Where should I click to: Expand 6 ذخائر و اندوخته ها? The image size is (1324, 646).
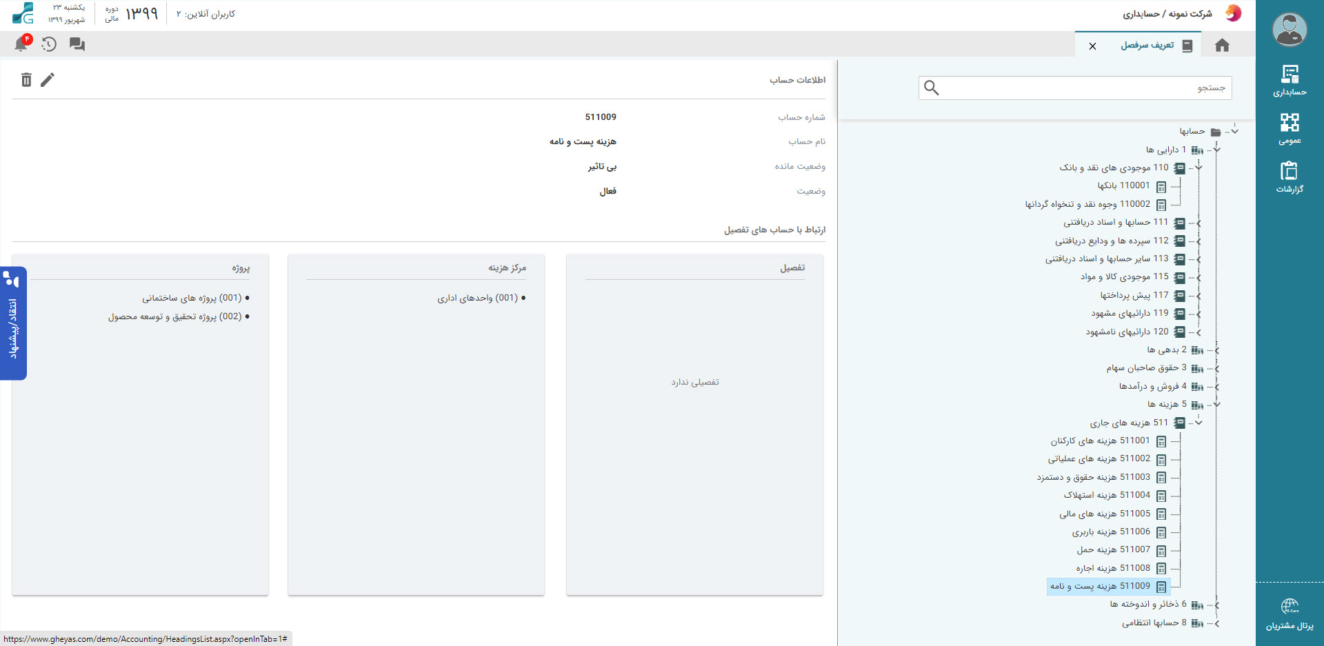(1217, 605)
